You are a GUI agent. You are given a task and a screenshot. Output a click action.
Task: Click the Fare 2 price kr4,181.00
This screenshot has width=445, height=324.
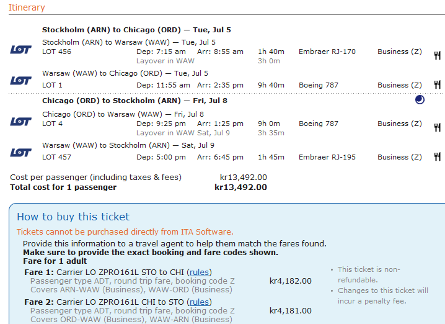click(x=290, y=311)
